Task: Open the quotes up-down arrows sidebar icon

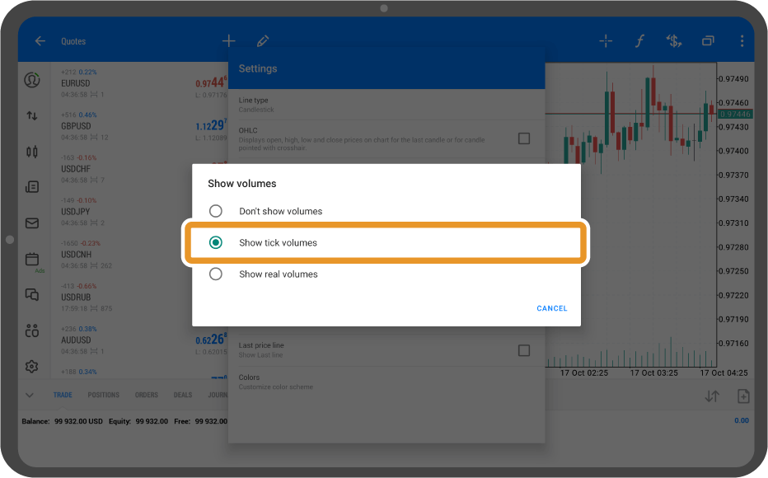Action: pos(32,115)
